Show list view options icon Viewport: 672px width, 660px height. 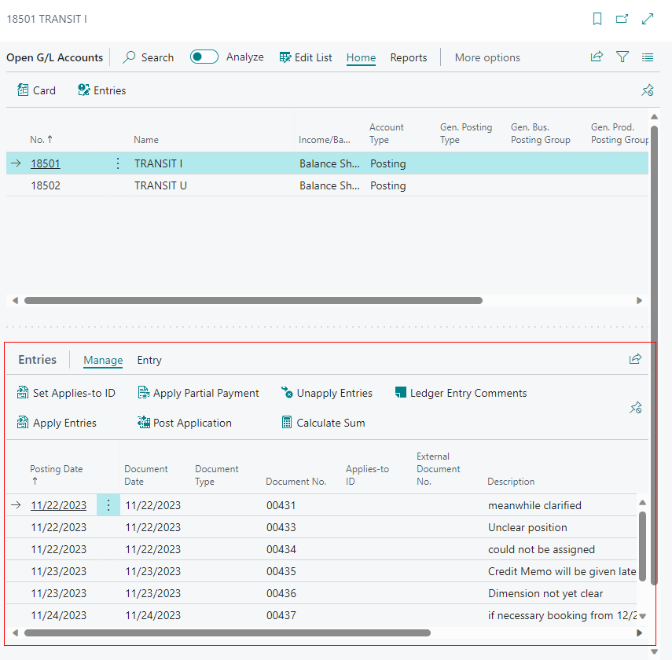point(648,57)
